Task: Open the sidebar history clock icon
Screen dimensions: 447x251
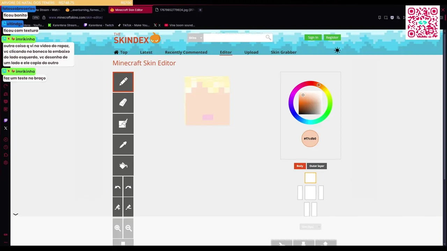Action: click(6, 147)
